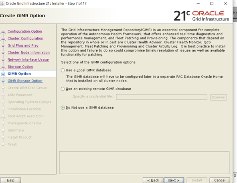Click 'Select one of the GIMR configuration options' text
Image resolution: width=237 pixels, height=183 pixels.
[x=98, y=62]
